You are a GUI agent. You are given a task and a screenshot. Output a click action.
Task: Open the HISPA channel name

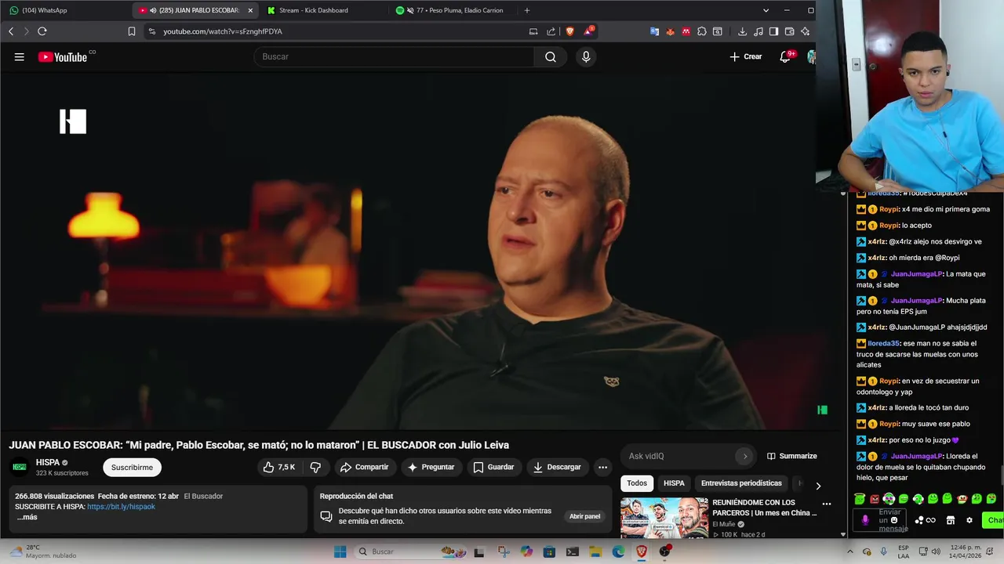48,462
